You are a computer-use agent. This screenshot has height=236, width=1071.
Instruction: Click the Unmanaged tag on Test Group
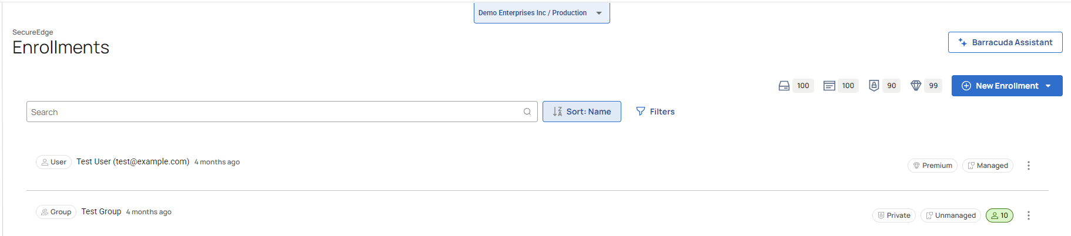coord(950,215)
